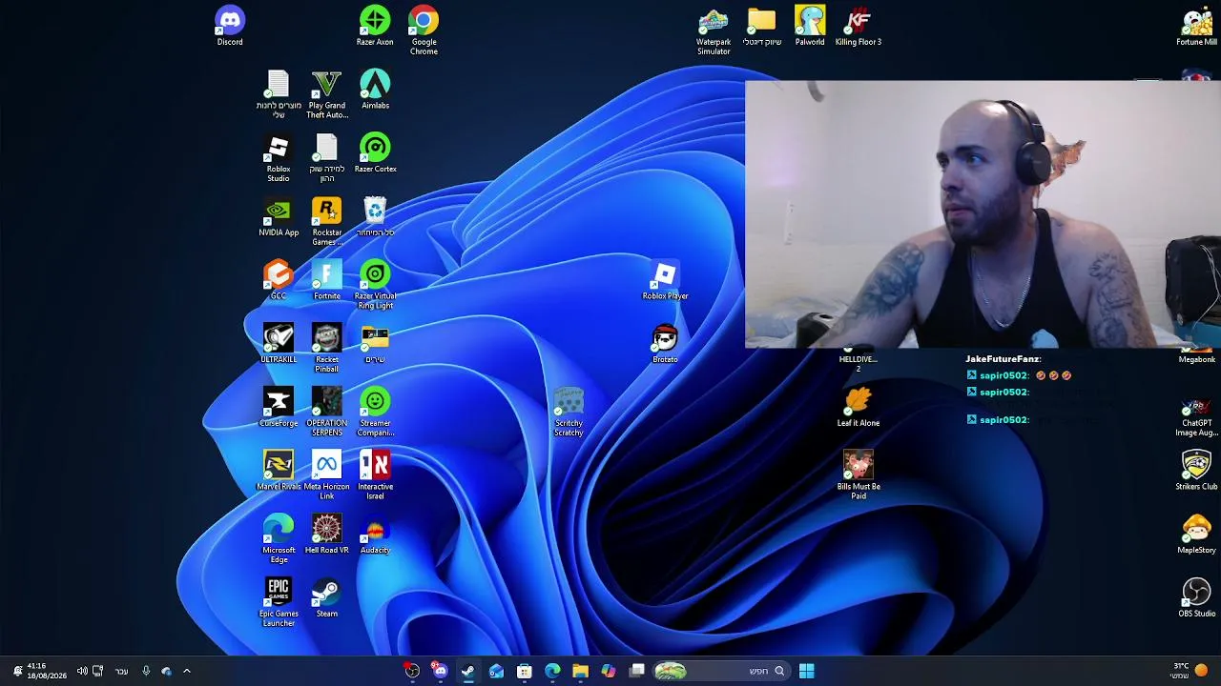Switch the עבר keyboard language indicator
The image size is (1221, 686).
pos(121,671)
